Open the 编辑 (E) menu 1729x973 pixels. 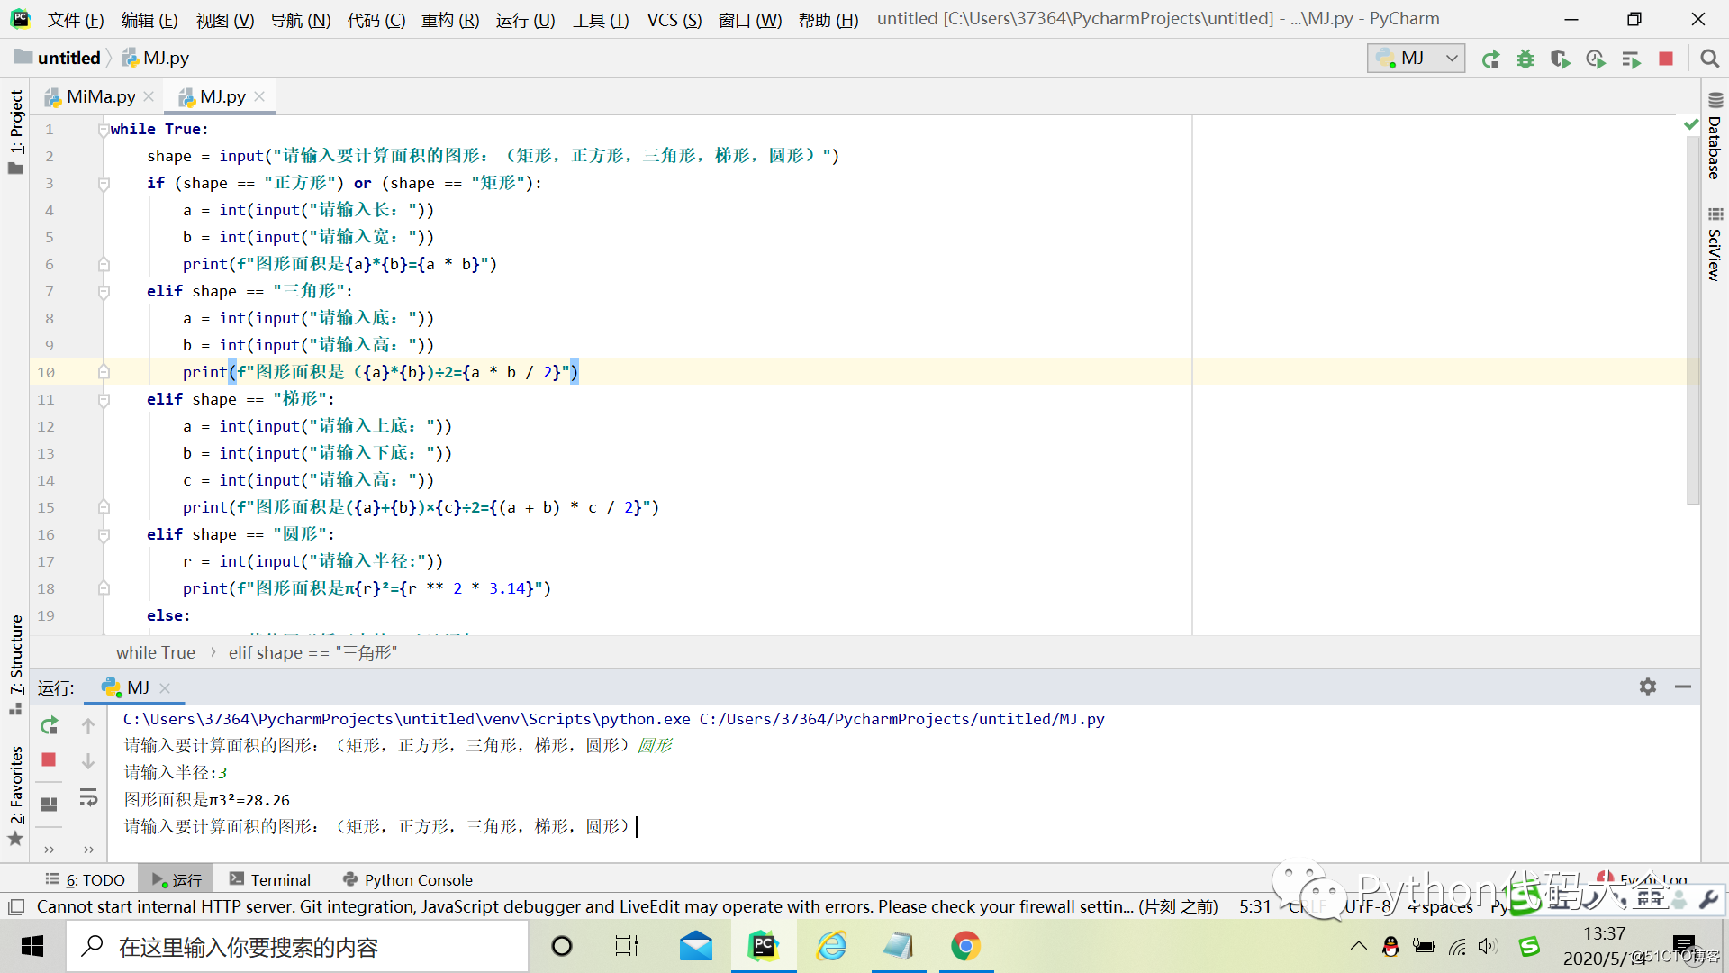(x=149, y=20)
